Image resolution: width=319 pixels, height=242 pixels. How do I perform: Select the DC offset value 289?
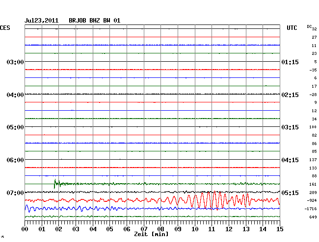(313, 193)
